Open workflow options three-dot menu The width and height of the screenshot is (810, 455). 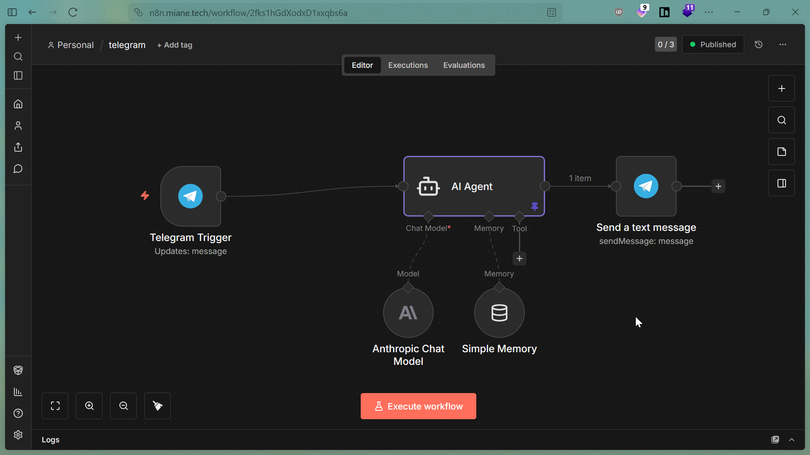(x=783, y=44)
